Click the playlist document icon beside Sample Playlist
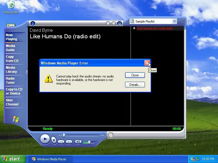218x163 pixels. click(x=132, y=21)
